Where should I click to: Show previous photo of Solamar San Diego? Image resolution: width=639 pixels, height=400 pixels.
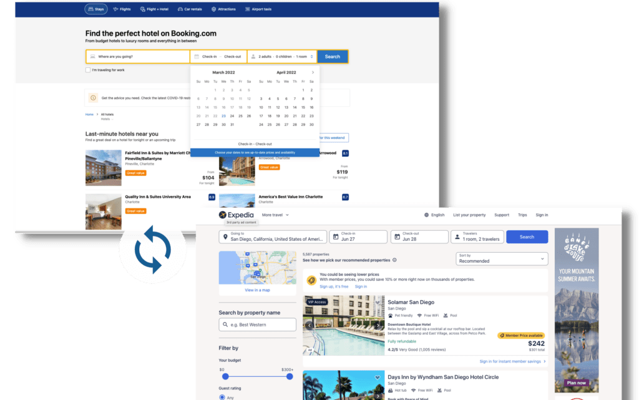click(x=310, y=326)
